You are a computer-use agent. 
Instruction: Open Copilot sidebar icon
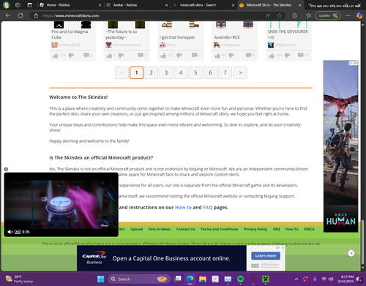[x=359, y=15]
